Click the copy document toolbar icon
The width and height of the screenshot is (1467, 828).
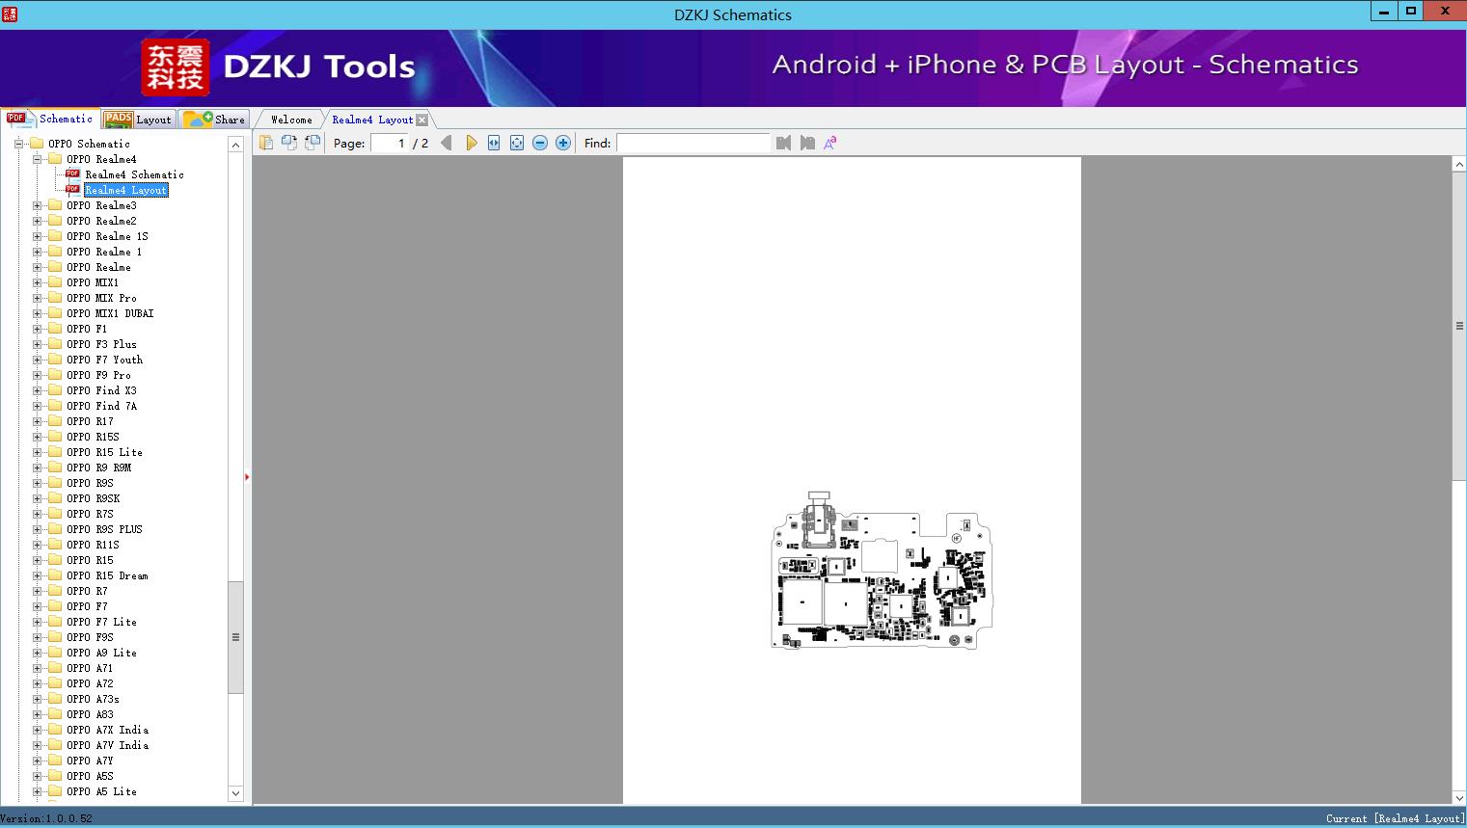pos(266,143)
